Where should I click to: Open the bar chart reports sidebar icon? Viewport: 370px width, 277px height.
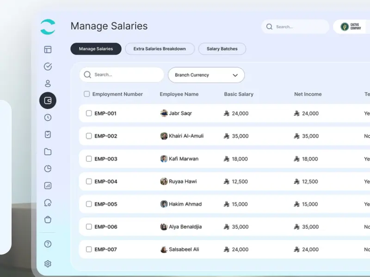pos(48,186)
